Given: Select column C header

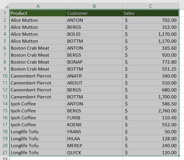Looking at the screenshot, I should 151,6.
